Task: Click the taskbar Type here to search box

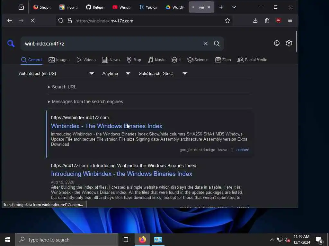Action: tap(67, 240)
